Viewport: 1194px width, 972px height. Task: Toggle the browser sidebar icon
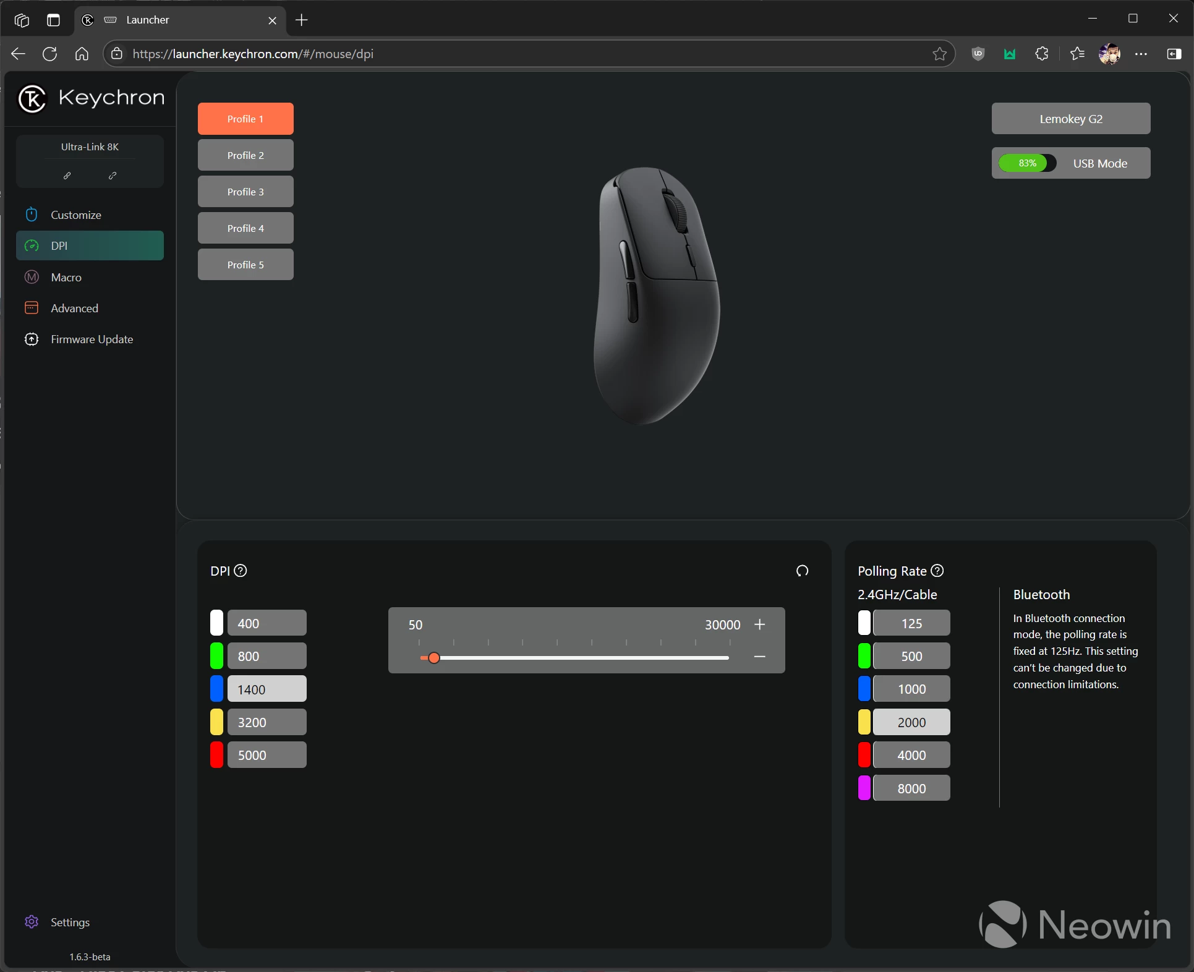(1174, 54)
